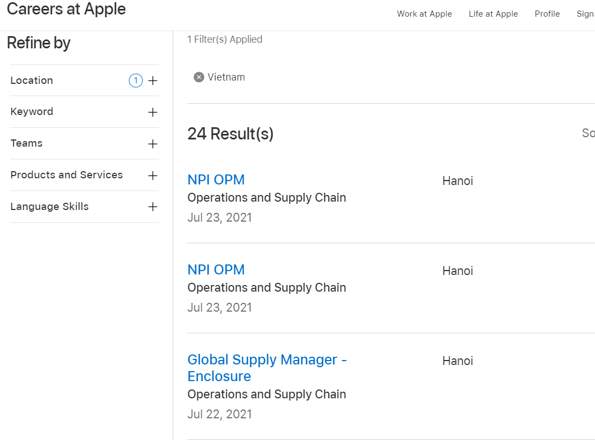
Task: Click the Sign In link
Action: pyautogui.click(x=585, y=14)
